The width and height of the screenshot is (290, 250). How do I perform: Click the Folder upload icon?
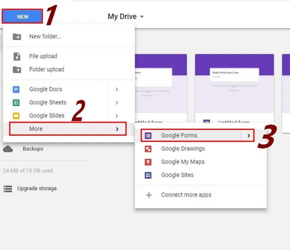coord(17,69)
